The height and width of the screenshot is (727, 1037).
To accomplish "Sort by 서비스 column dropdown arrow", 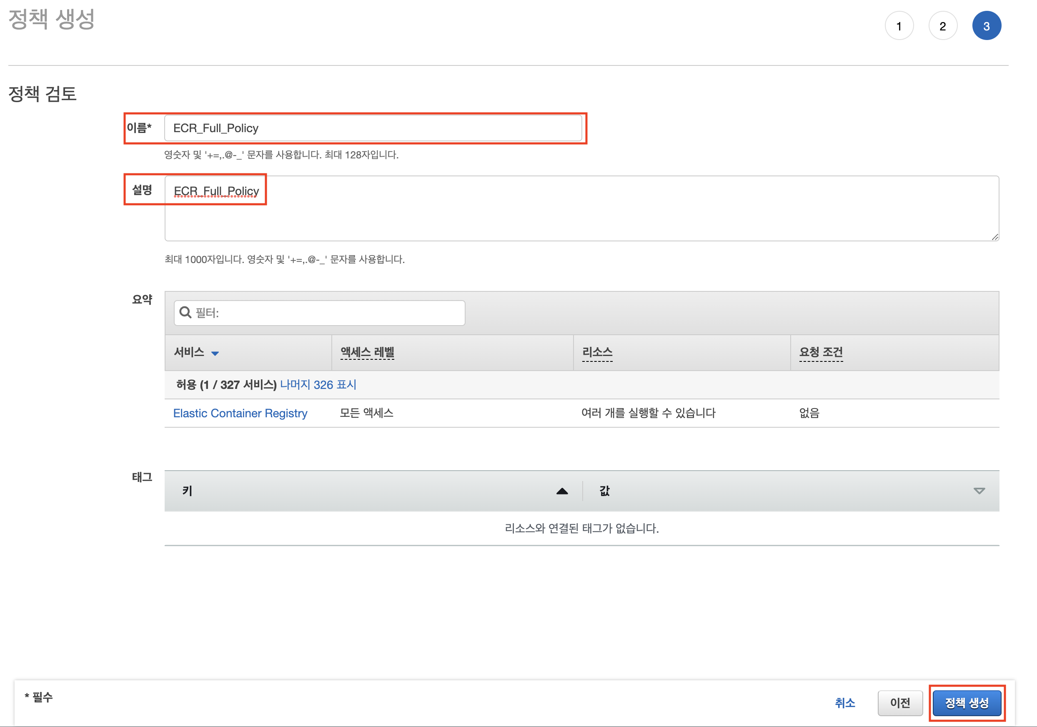I will [215, 353].
